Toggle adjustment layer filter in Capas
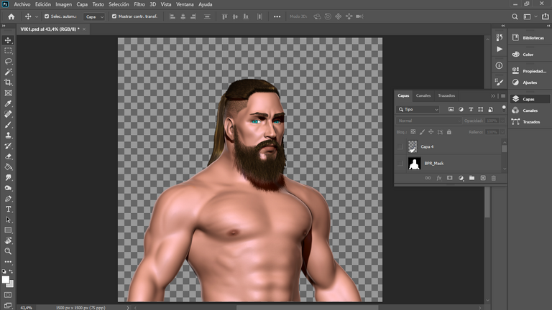The width and height of the screenshot is (552, 310). pyautogui.click(x=461, y=110)
